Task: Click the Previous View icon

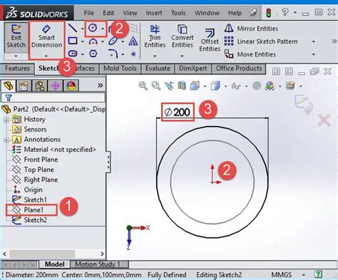Action: tap(169, 86)
